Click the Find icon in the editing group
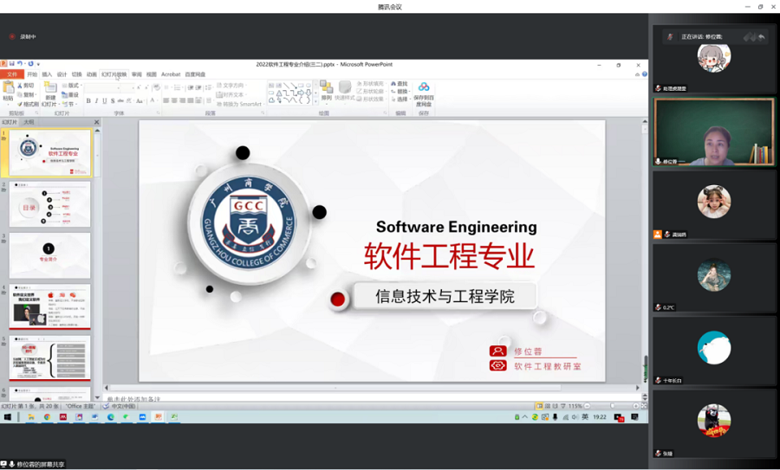780x470 pixels. (x=400, y=85)
